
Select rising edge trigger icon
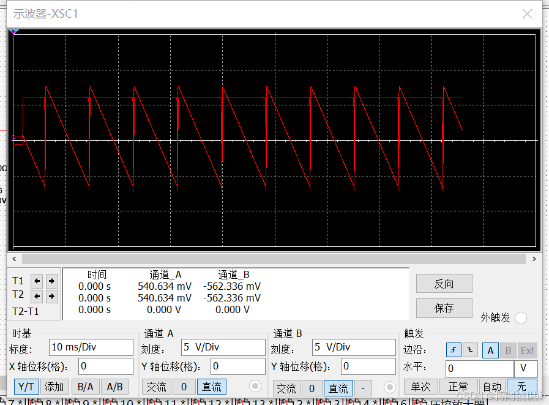click(454, 350)
